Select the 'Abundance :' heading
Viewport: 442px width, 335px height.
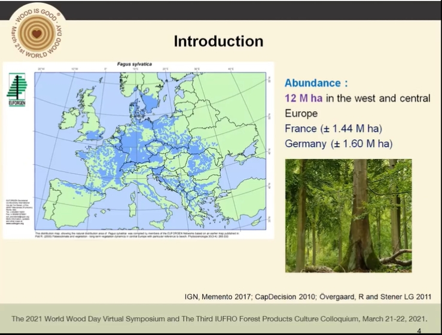tap(316, 83)
